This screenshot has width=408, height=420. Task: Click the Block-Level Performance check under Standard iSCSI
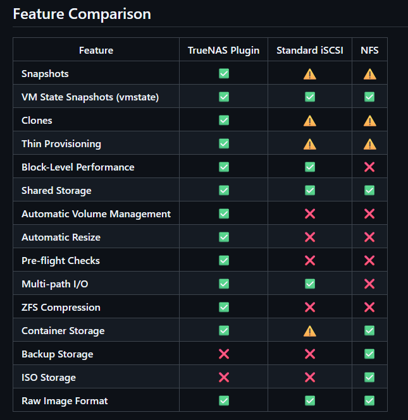(x=310, y=167)
